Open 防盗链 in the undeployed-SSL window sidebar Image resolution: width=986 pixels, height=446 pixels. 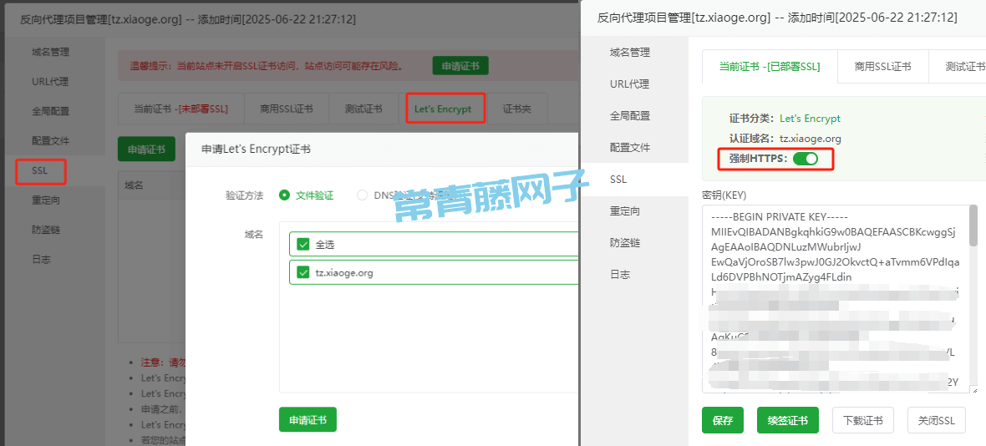(45, 230)
